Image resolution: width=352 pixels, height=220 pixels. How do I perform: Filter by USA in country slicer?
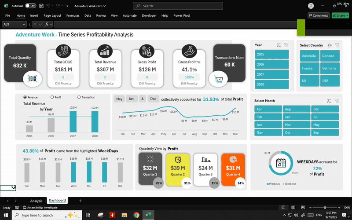[x=330, y=81]
